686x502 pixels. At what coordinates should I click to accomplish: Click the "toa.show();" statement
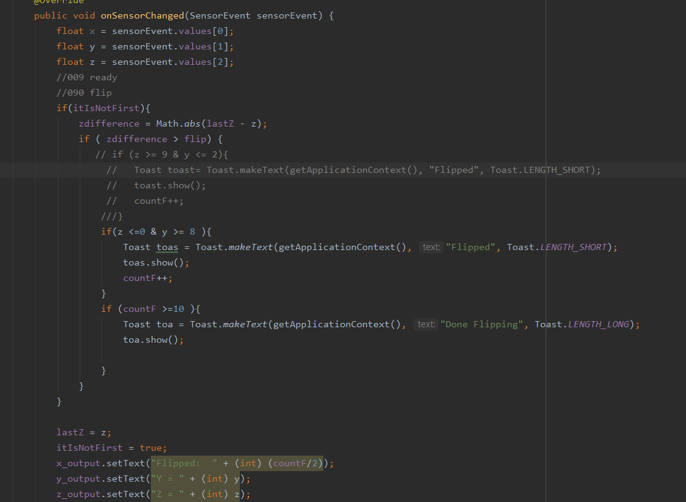[153, 340]
